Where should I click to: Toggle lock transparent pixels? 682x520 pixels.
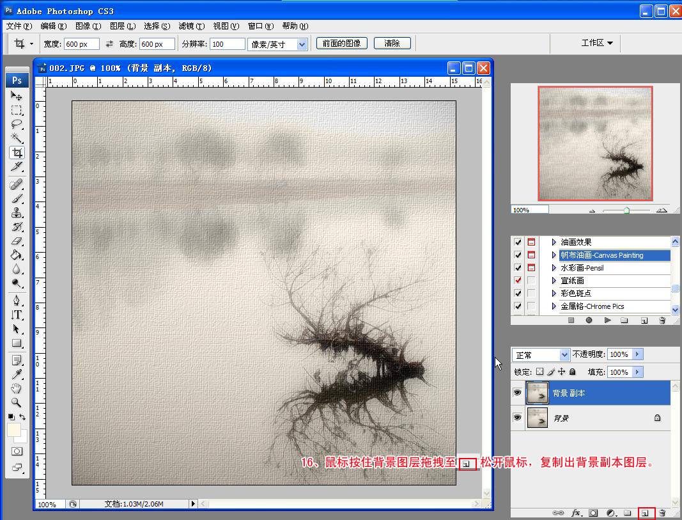click(539, 372)
